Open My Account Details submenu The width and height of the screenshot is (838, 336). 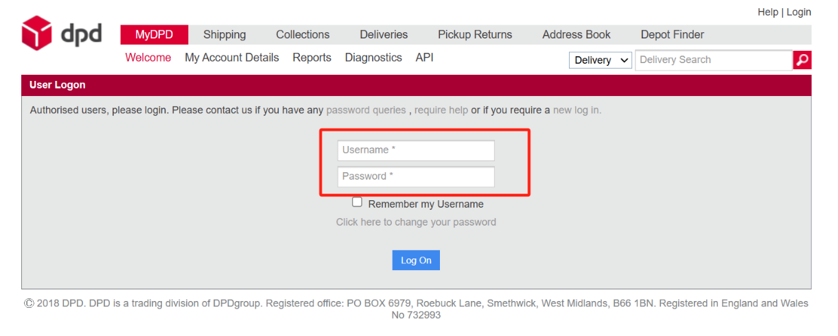(232, 58)
